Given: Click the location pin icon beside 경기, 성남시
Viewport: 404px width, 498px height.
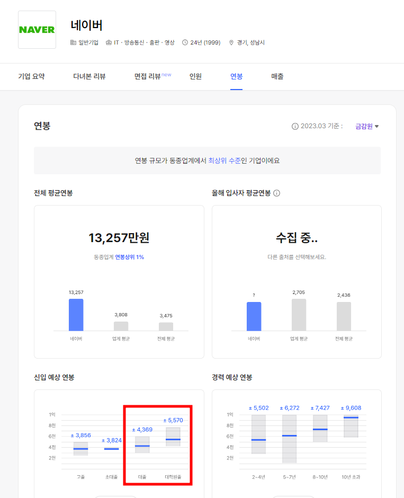Looking at the screenshot, I should (231, 42).
